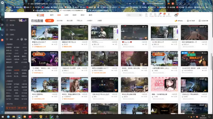This screenshot has height=119, width=213.
Task: Expand the 游戏 games dropdown
Action: (x=83, y=15)
